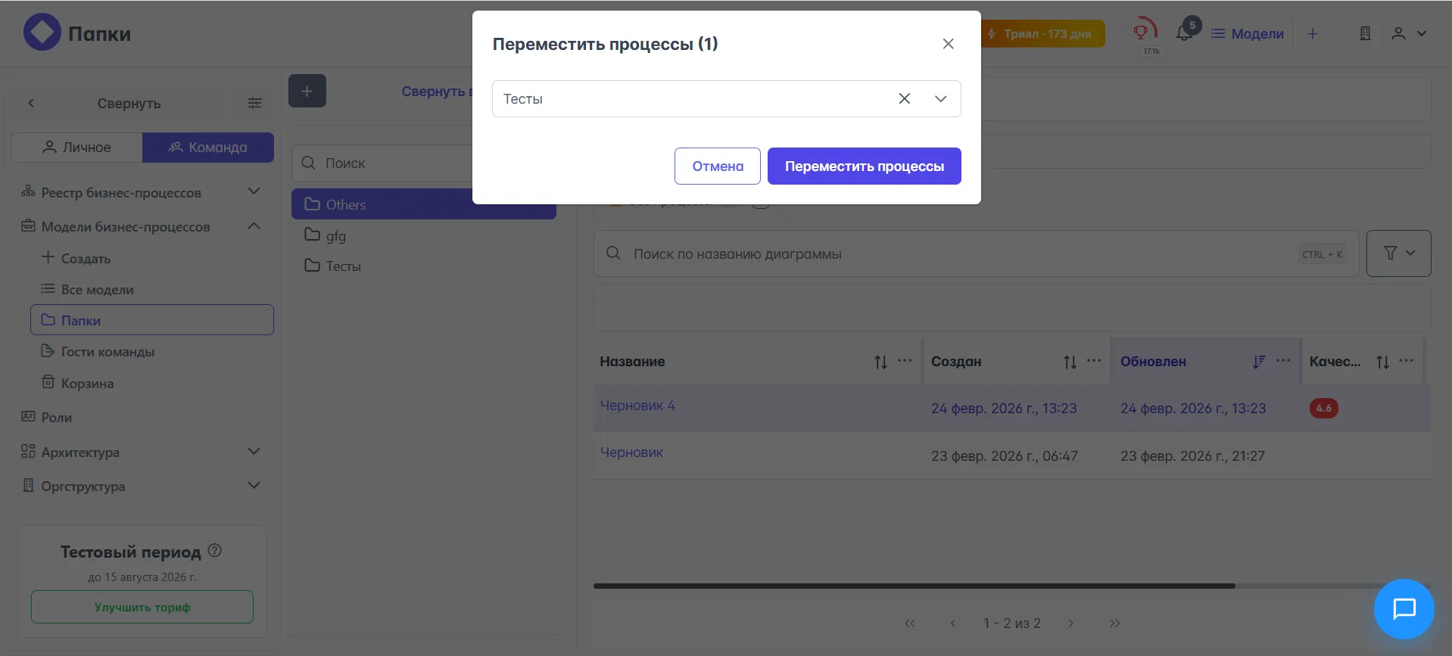
Task: Confirm with Переместить процессы button
Action: click(864, 166)
